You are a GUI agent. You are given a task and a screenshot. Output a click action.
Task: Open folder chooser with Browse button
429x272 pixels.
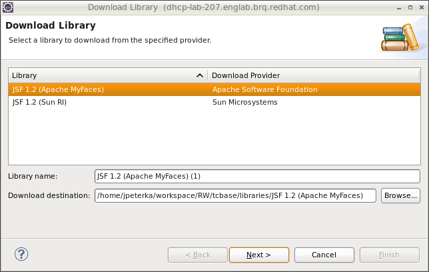[400, 195]
